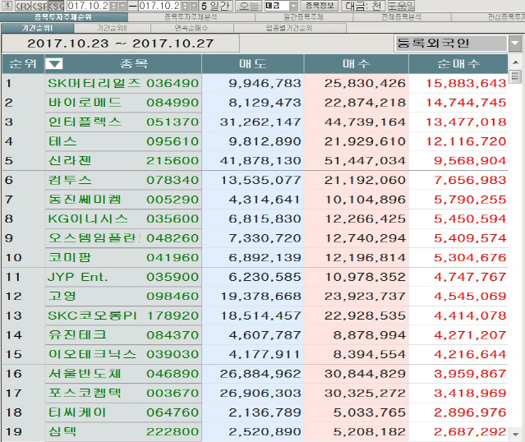Click the small icon left of the KRX button
525x442 pixels.
tap(7, 6)
